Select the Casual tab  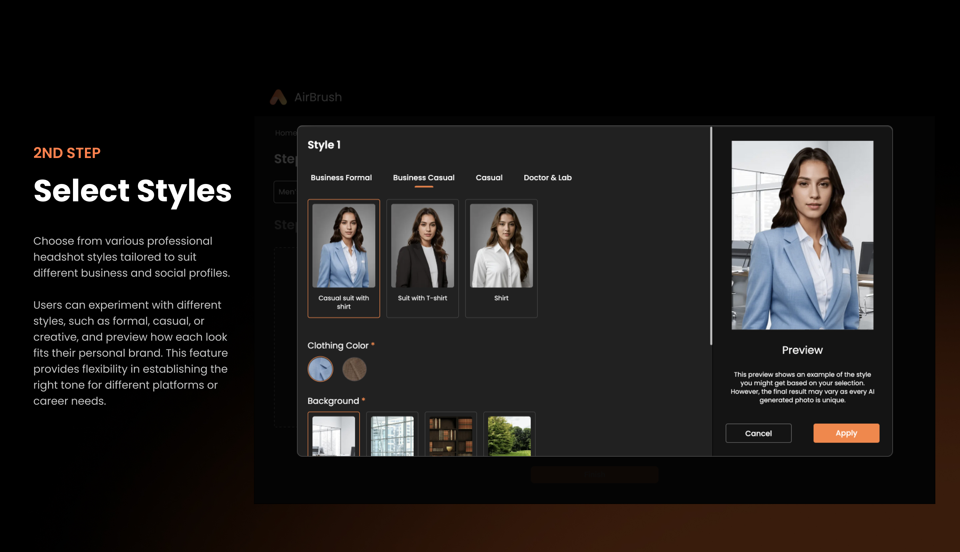[x=489, y=177]
